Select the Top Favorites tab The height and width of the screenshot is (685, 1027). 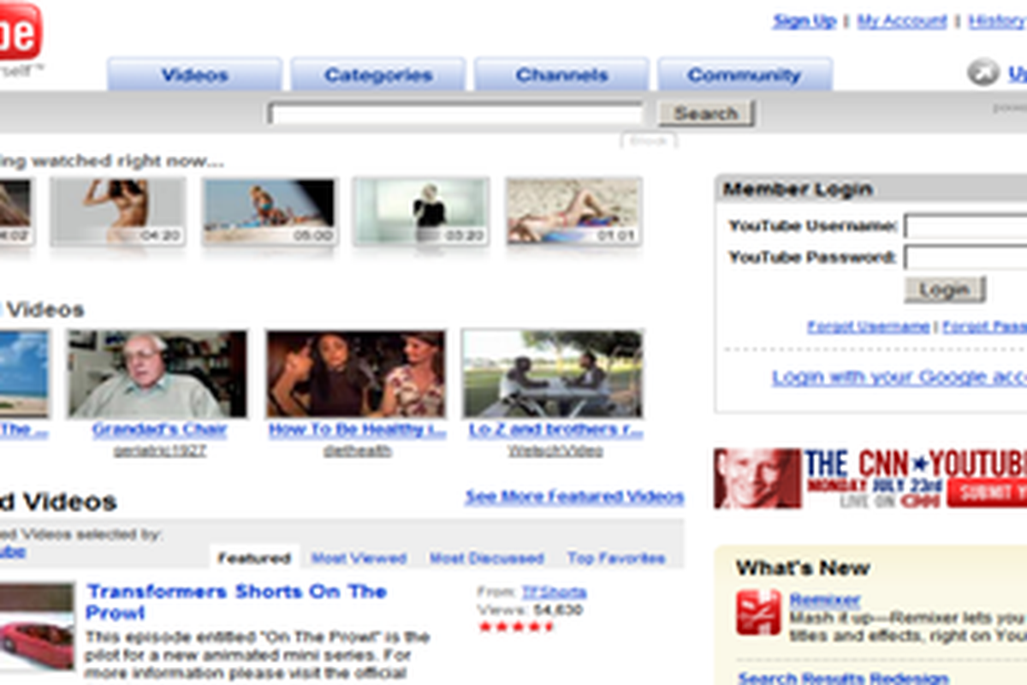(x=615, y=558)
